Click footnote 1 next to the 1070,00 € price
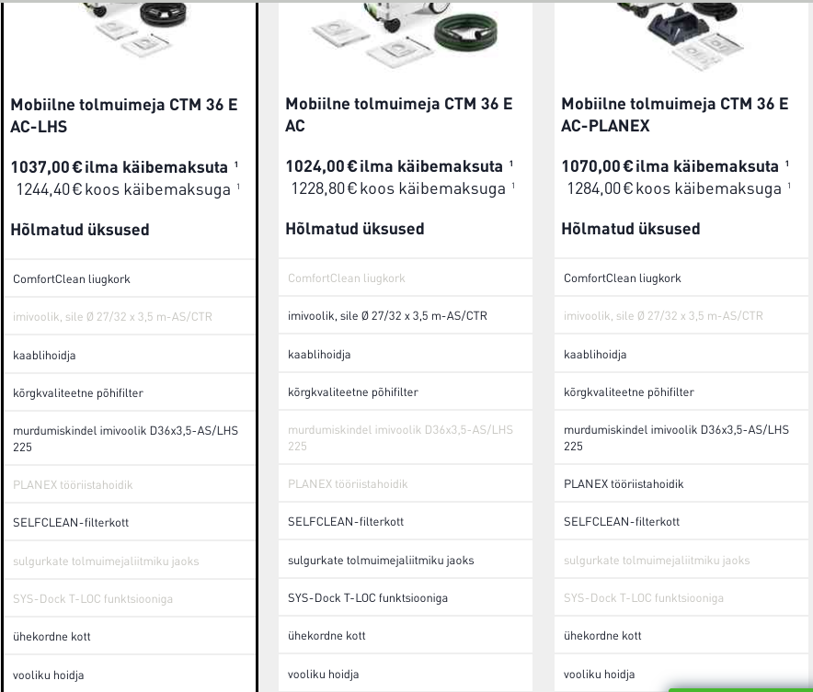This screenshot has width=813, height=692. [x=787, y=164]
